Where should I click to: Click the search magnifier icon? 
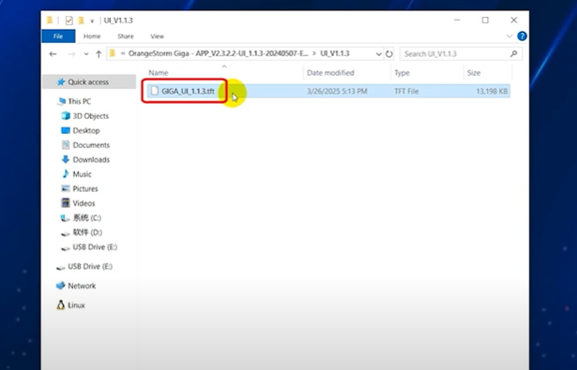(x=514, y=53)
